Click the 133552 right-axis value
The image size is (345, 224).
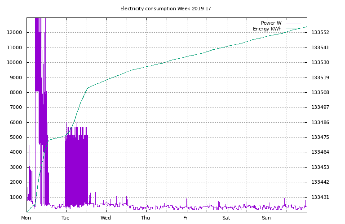click(320, 32)
